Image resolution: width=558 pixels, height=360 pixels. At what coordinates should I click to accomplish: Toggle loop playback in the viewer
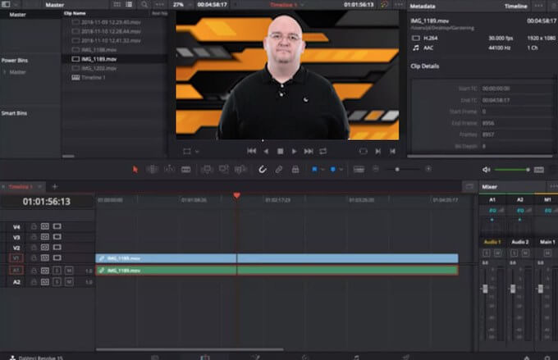click(322, 151)
